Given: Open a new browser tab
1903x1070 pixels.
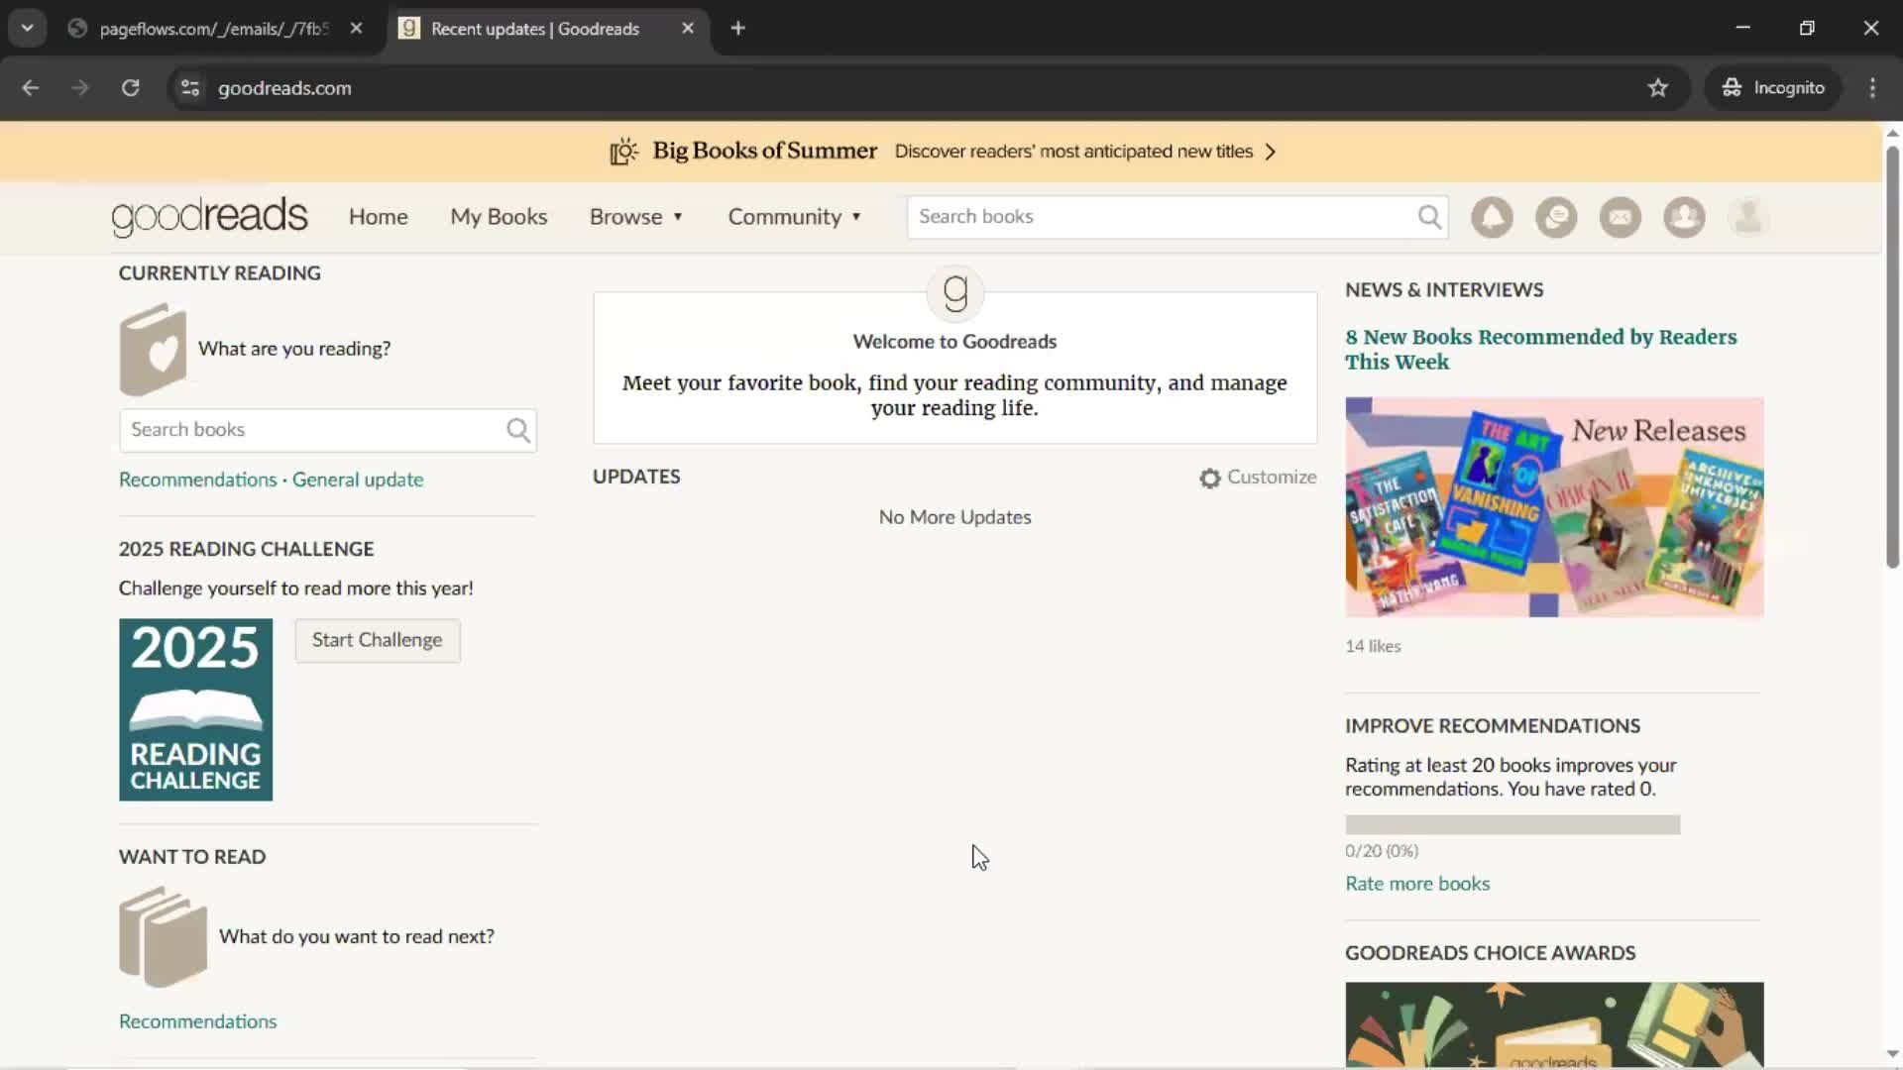Looking at the screenshot, I should [x=737, y=29].
